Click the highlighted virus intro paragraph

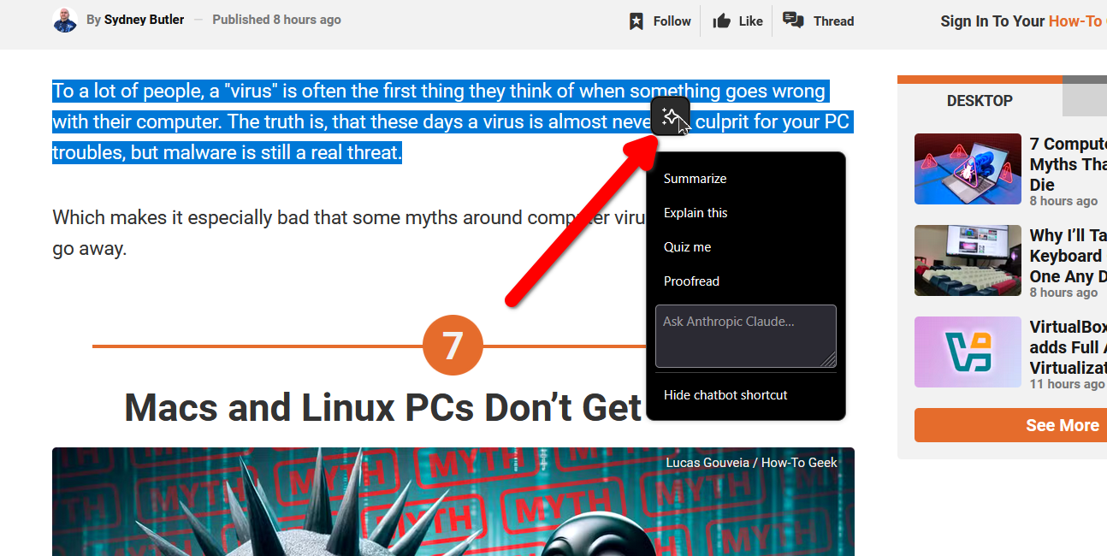(452, 121)
